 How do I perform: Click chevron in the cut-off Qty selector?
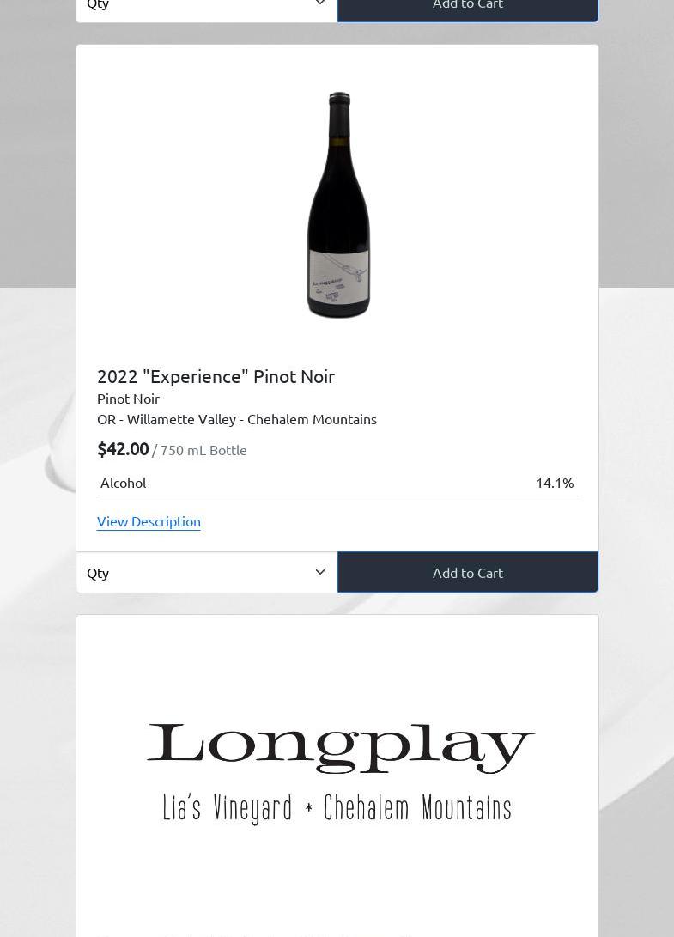320,3
